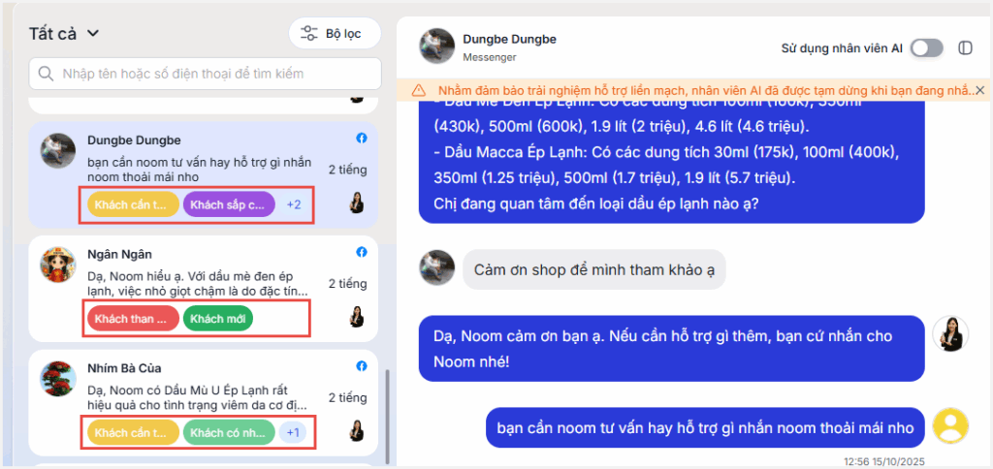Select the green 'Khách mới' tag
This screenshot has width=993, height=469.
(217, 319)
